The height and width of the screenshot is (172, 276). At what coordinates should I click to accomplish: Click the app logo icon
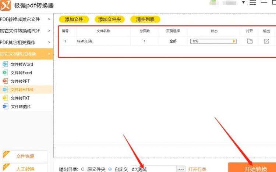(5, 5)
